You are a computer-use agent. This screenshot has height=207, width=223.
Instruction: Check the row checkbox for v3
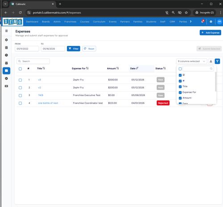(x=20, y=80)
